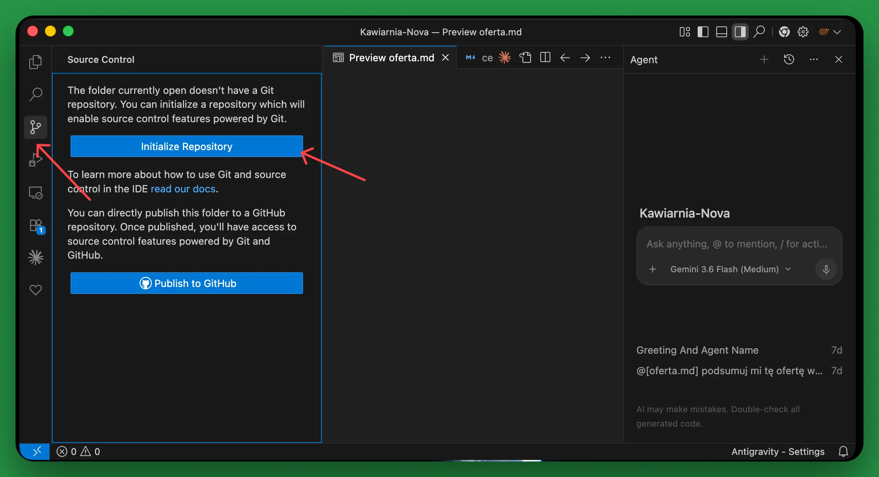Screen dimensions: 879x477
Task: Open notifications bell in status bar
Action: coord(843,451)
